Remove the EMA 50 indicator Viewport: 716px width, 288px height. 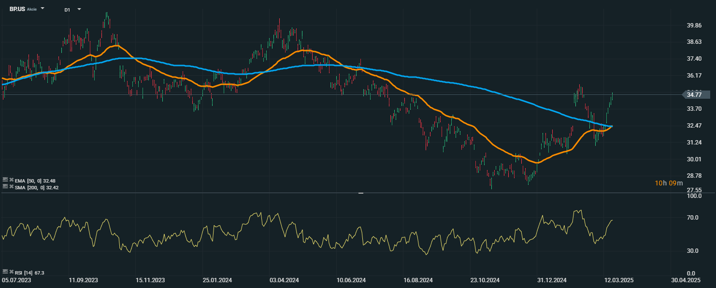[x=11, y=181]
